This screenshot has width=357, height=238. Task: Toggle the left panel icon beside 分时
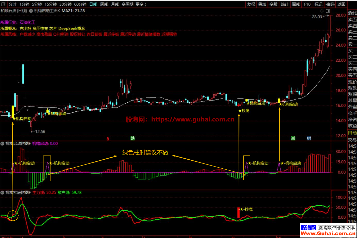[x=4, y=4]
